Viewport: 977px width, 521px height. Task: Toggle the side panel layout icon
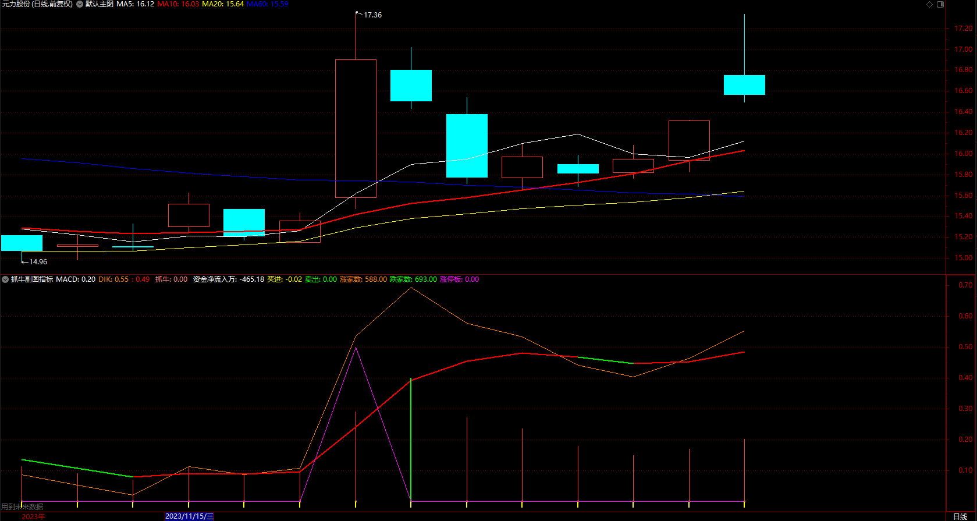coord(940,4)
